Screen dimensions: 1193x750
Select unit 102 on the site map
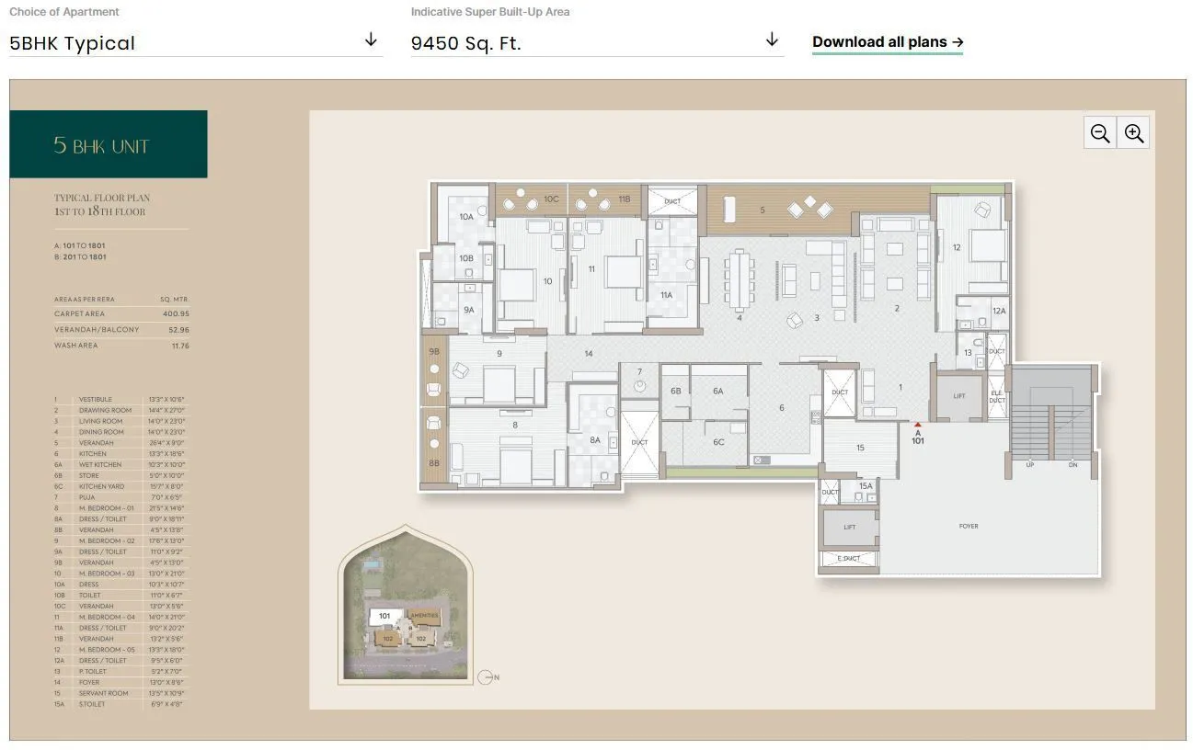click(388, 639)
